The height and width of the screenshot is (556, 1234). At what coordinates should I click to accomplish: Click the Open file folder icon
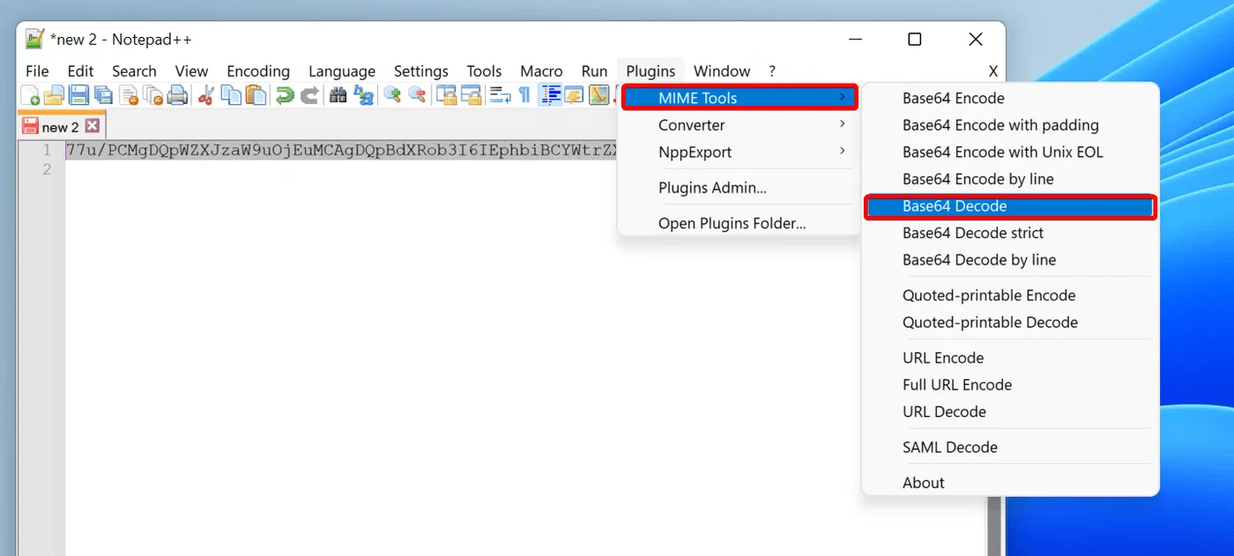pyautogui.click(x=55, y=95)
